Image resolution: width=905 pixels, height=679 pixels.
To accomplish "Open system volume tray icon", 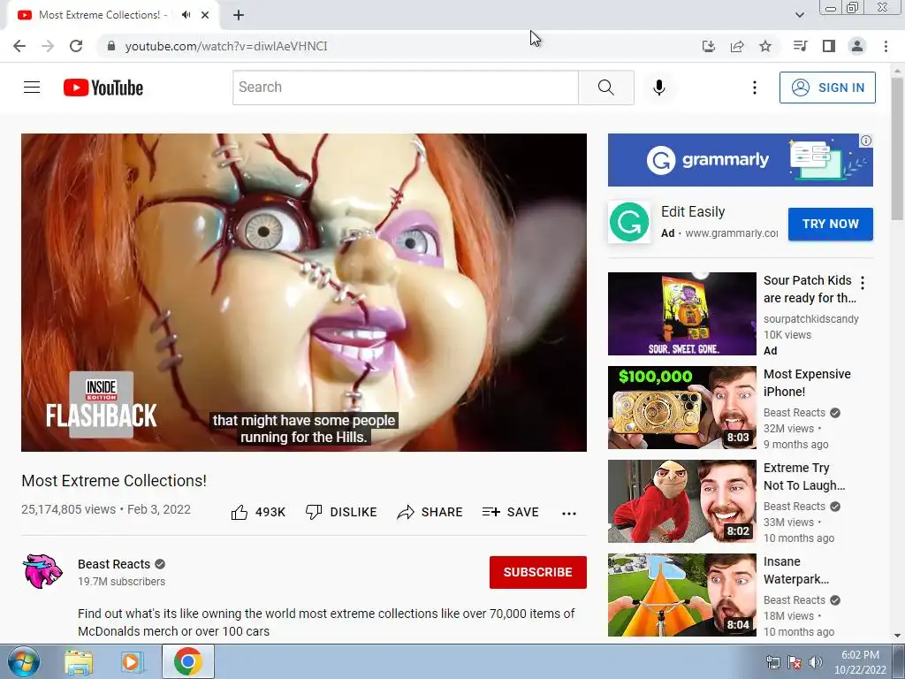I will pyautogui.click(x=815, y=662).
